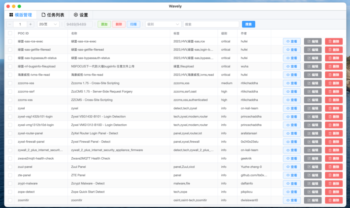View the 绿盟-sas-rce-exec template
The width and height of the screenshot is (350, 208).
click(292, 41)
